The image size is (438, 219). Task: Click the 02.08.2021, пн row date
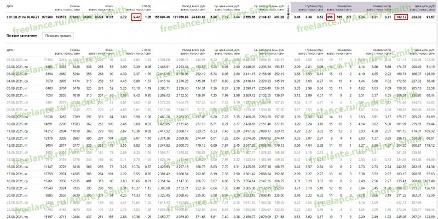(x=16, y=67)
